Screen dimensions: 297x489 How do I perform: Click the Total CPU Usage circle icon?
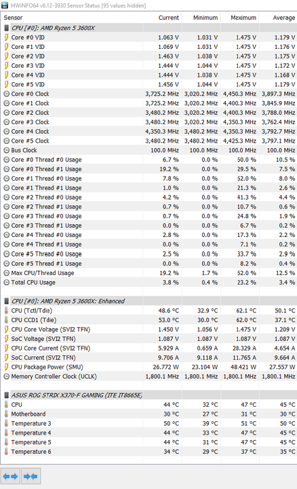coord(6,283)
